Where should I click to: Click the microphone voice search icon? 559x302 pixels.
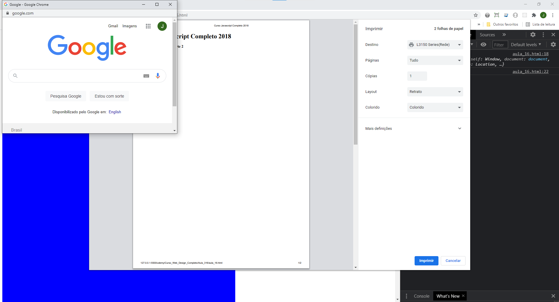tap(158, 76)
